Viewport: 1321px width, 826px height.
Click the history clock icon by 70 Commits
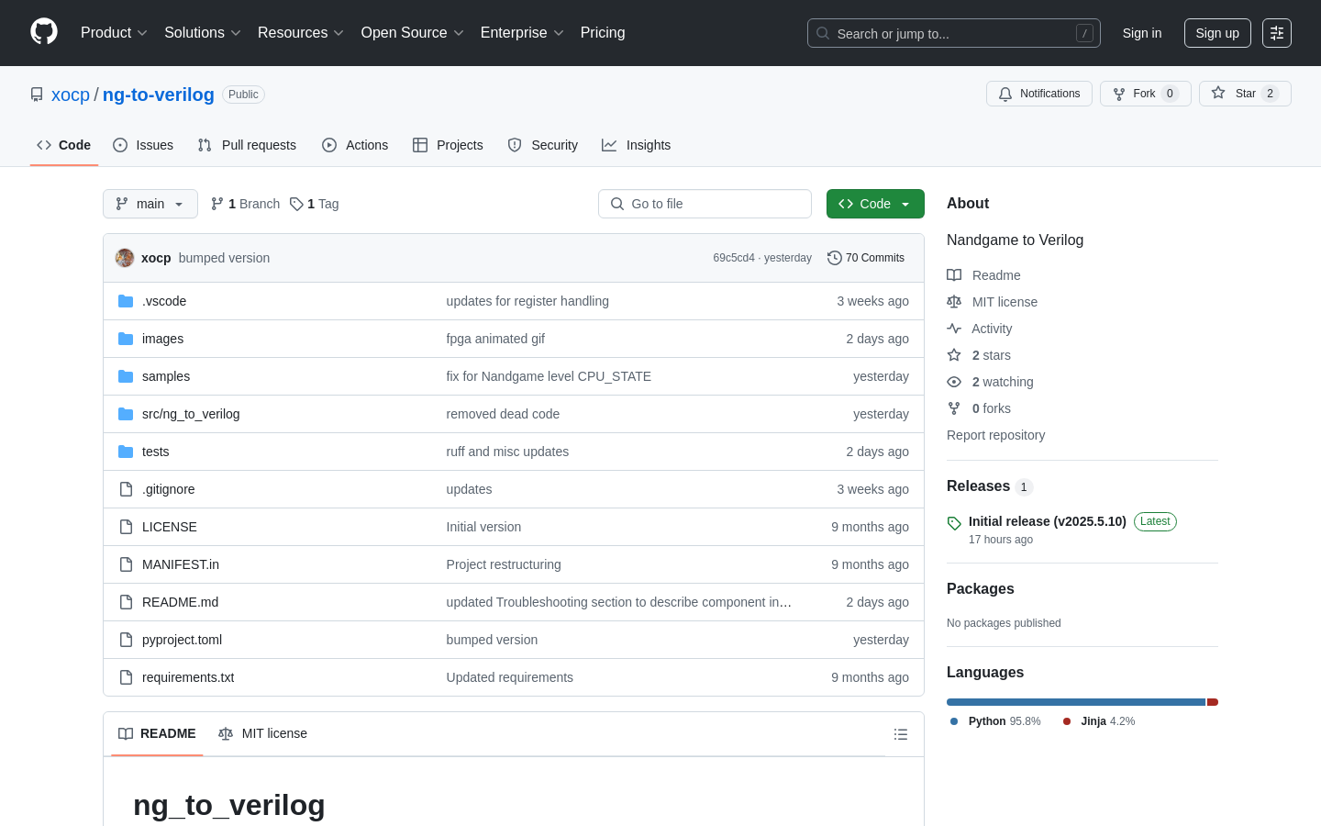click(834, 258)
